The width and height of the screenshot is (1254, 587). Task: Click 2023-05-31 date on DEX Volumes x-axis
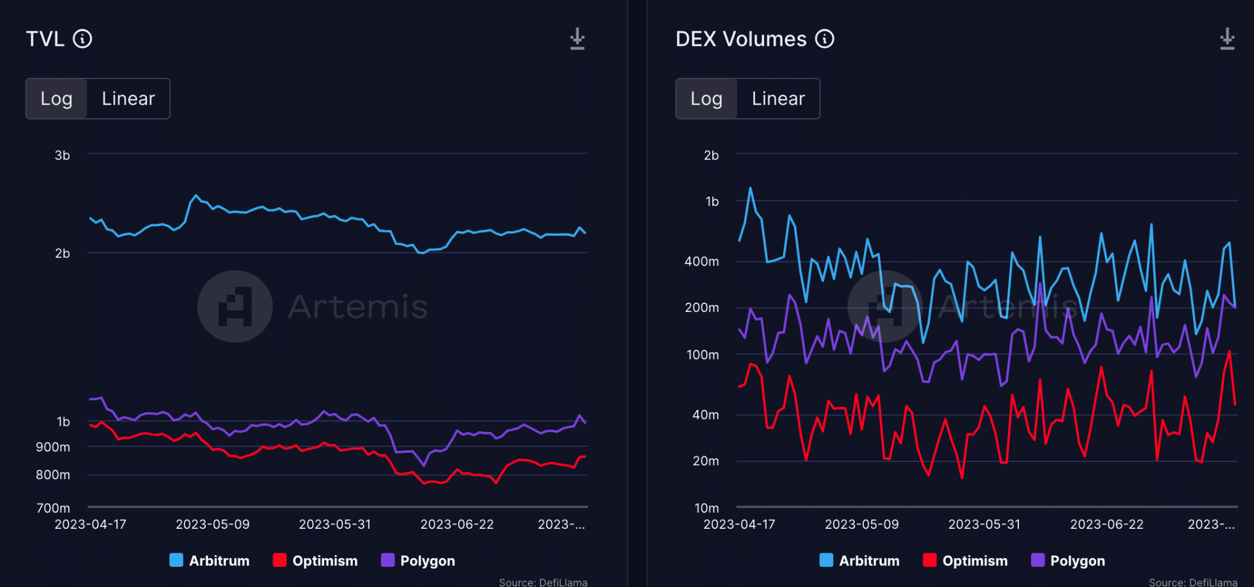click(x=985, y=525)
